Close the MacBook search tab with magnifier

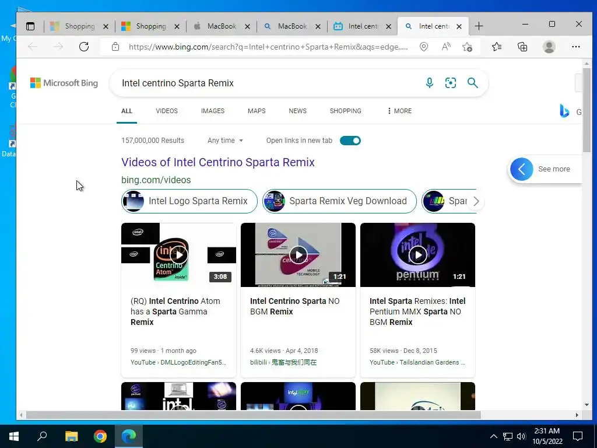pyautogui.click(x=318, y=26)
